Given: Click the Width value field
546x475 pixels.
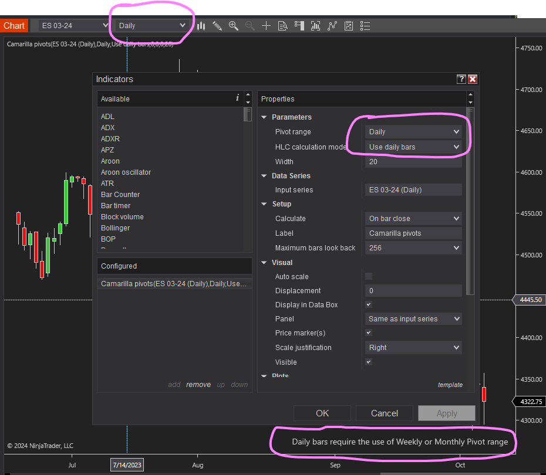Looking at the screenshot, I should (414, 162).
